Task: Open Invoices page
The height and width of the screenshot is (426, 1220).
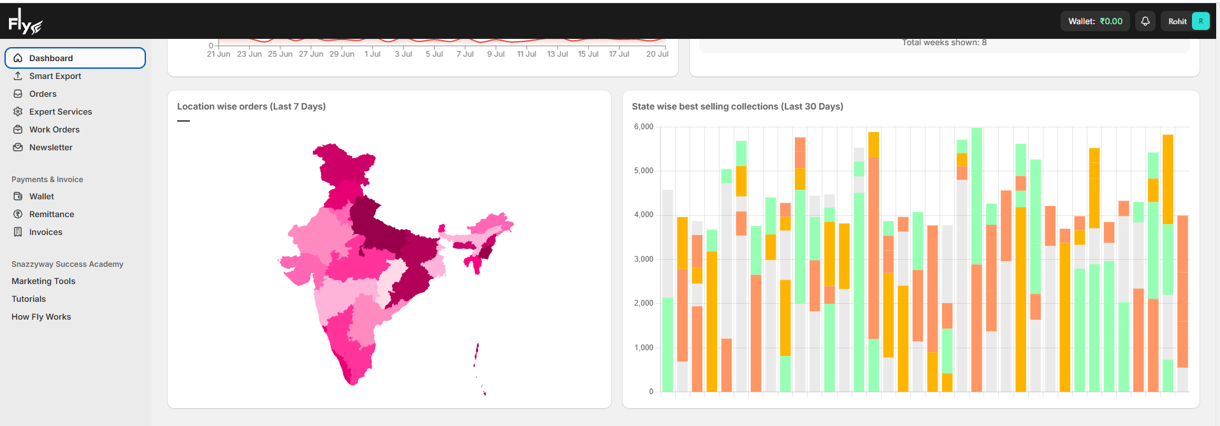Action: tap(46, 232)
